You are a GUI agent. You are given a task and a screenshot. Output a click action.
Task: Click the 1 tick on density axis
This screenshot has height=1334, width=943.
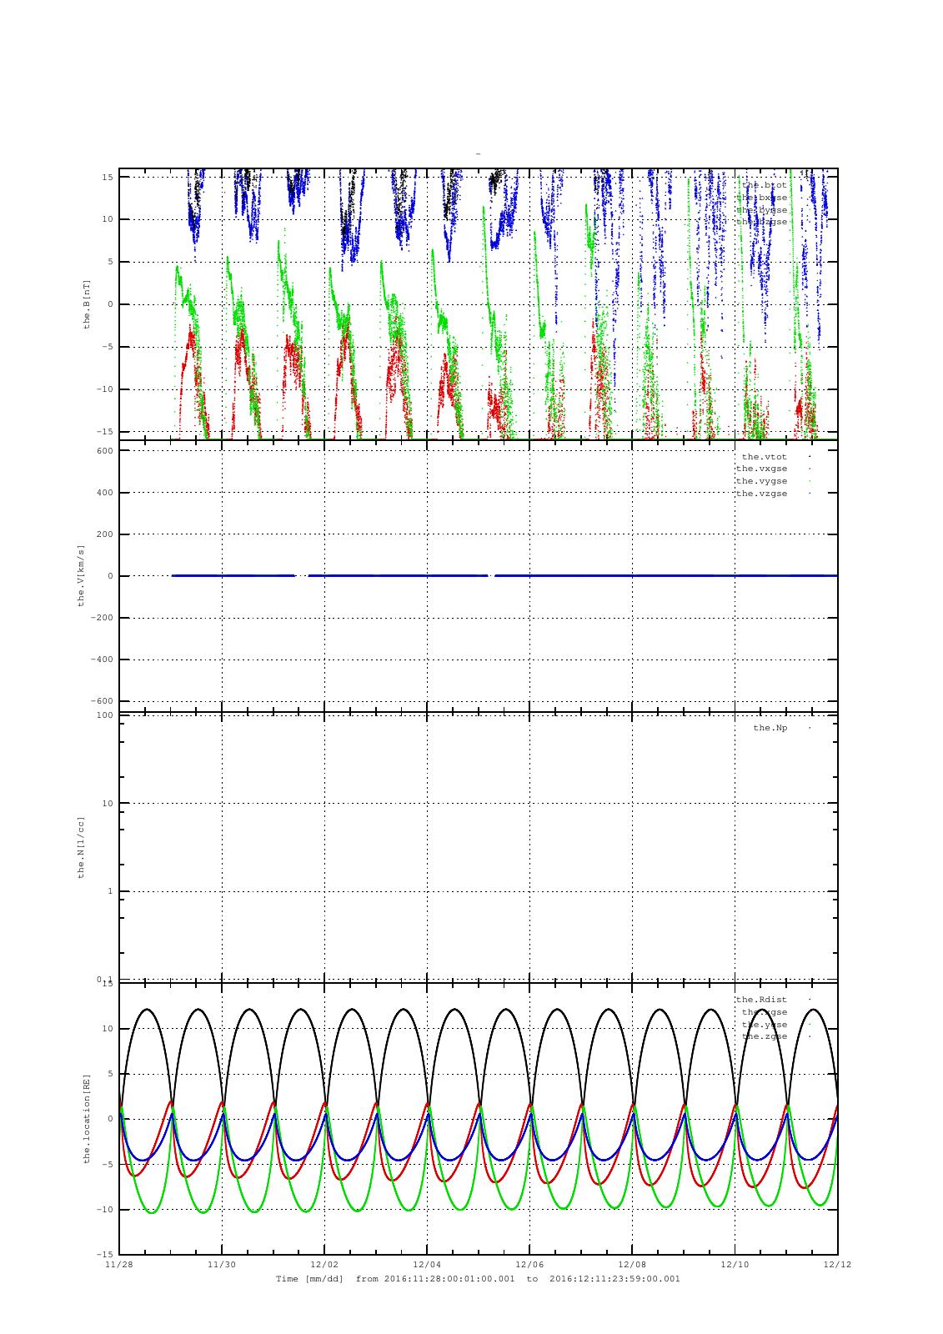click(x=111, y=891)
